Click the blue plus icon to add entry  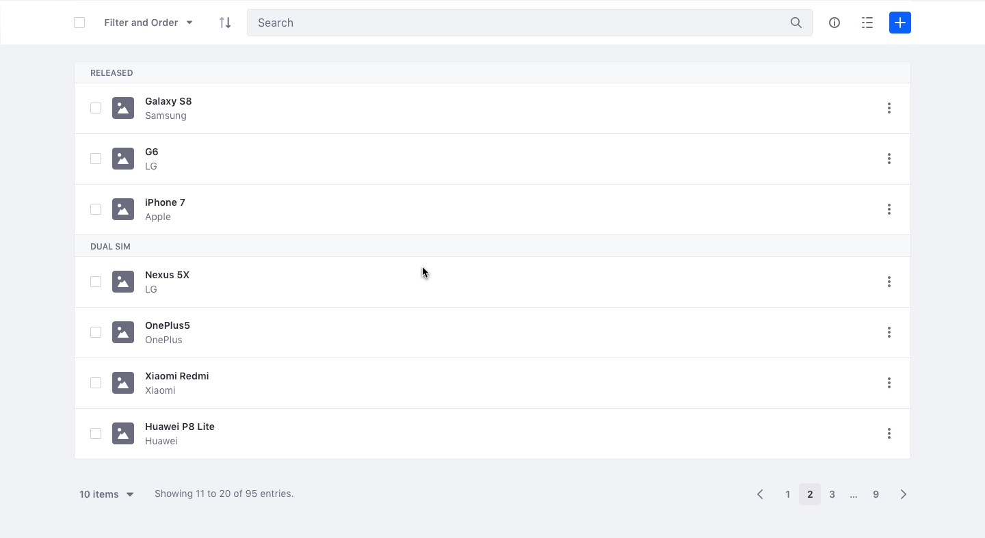[900, 23]
